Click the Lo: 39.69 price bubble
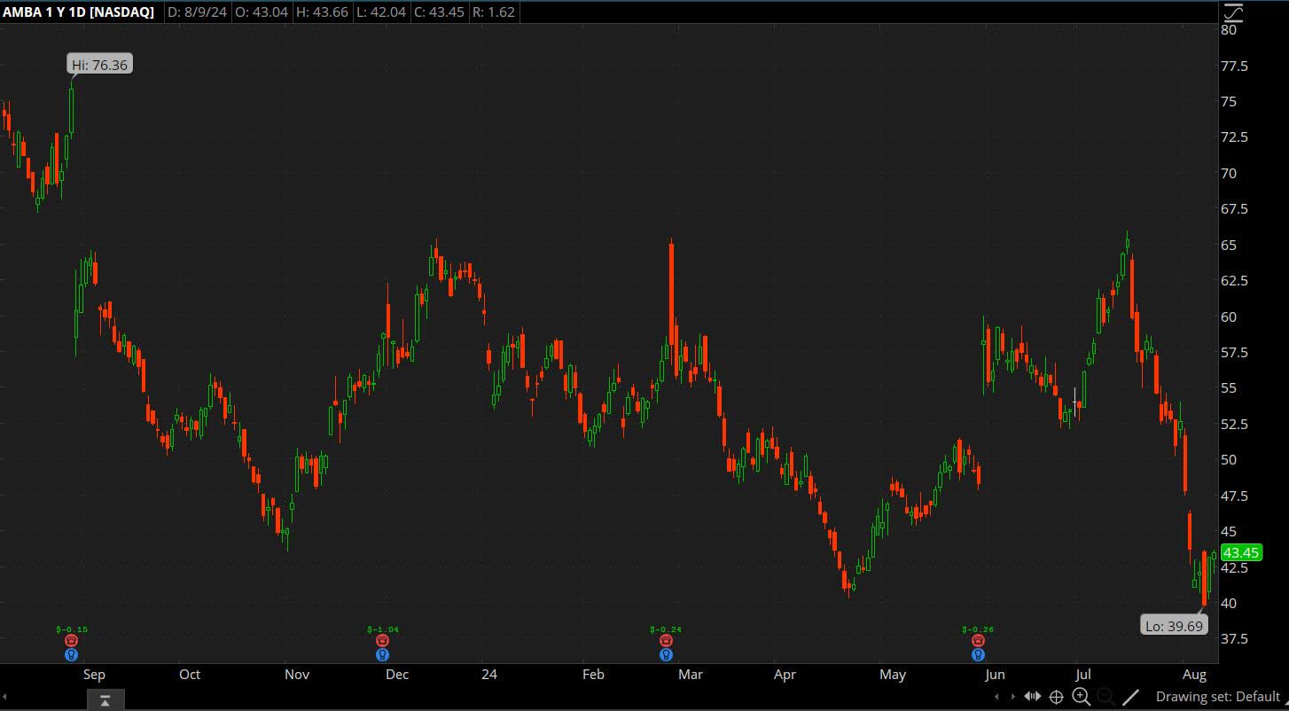Image resolution: width=1289 pixels, height=711 pixels. coord(1174,626)
